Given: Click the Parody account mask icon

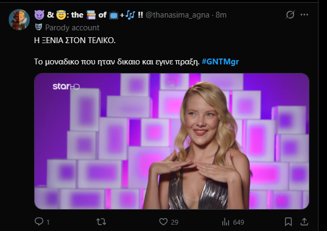Looking at the screenshot, I should 38,27.
